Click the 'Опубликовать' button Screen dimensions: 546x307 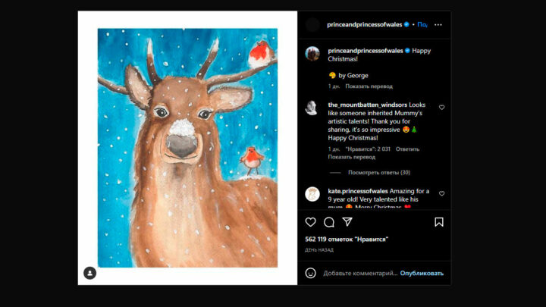coord(422,273)
